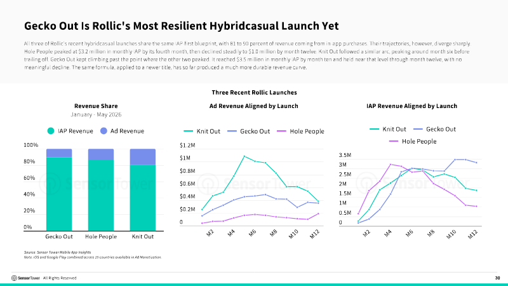Select the slide title about Gecko Out
508x286 pixels.
(x=182, y=26)
